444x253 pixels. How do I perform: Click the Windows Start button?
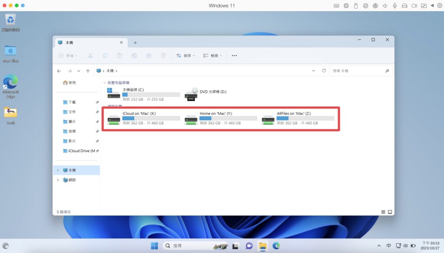tap(154, 246)
